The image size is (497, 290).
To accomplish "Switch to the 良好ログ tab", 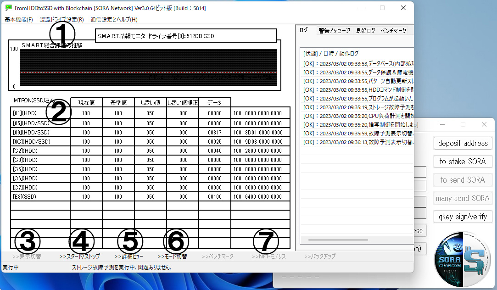I will point(365,30).
